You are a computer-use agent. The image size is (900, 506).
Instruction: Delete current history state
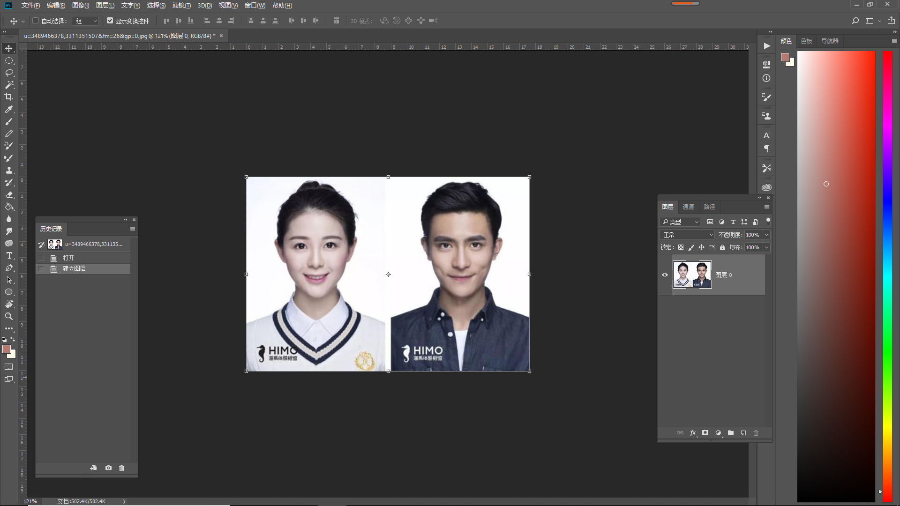[x=122, y=468]
